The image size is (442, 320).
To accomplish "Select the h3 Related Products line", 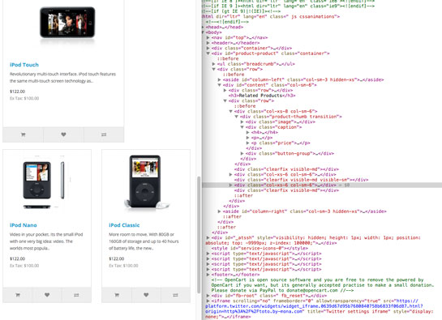I will [262, 96].
